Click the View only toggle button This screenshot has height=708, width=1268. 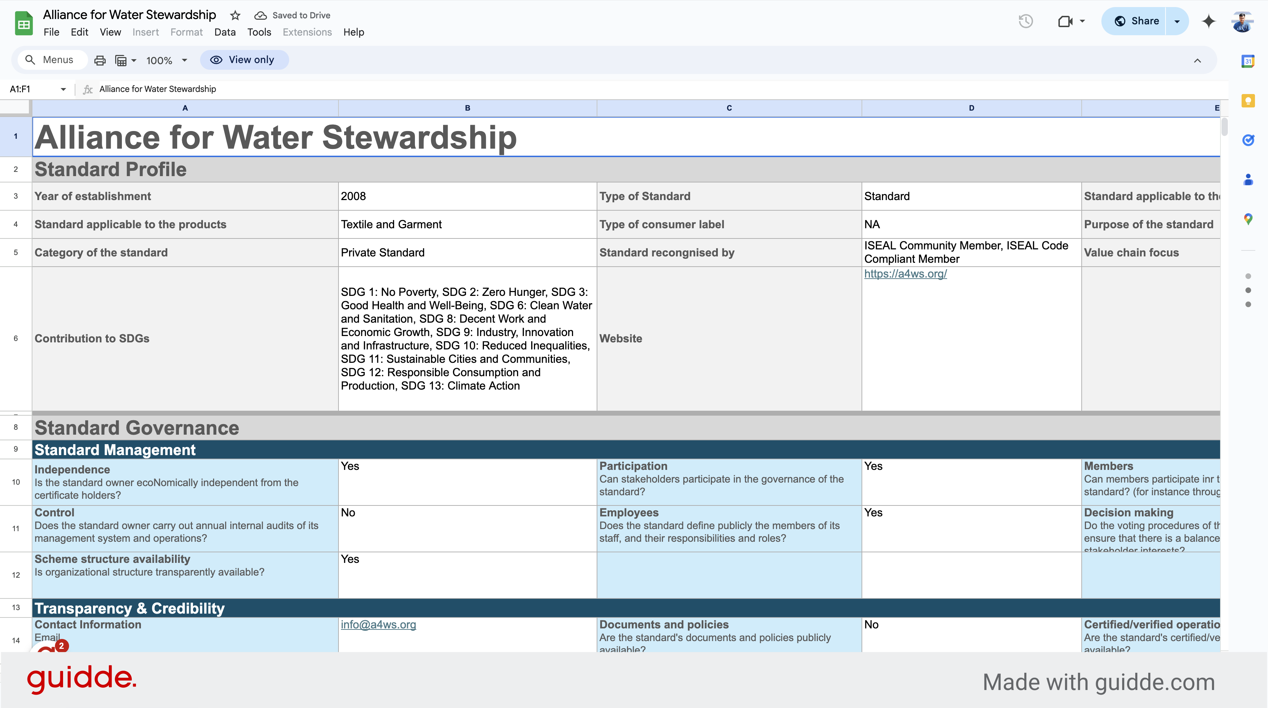(243, 59)
